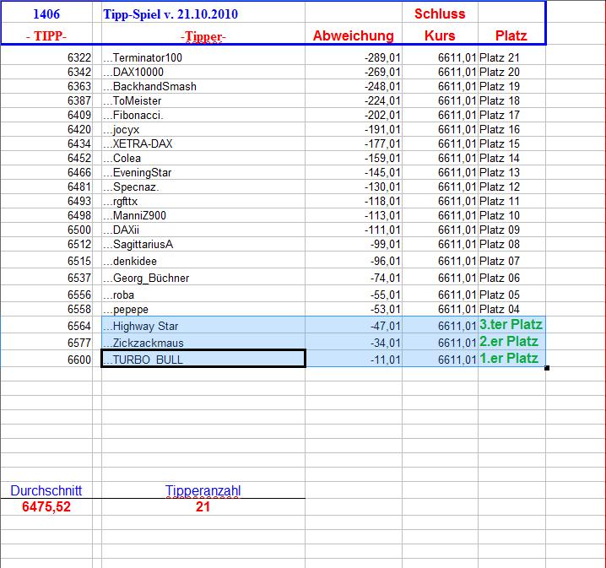Select tipper cell '...roba'
This screenshot has height=568, width=606.
coord(203,295)
